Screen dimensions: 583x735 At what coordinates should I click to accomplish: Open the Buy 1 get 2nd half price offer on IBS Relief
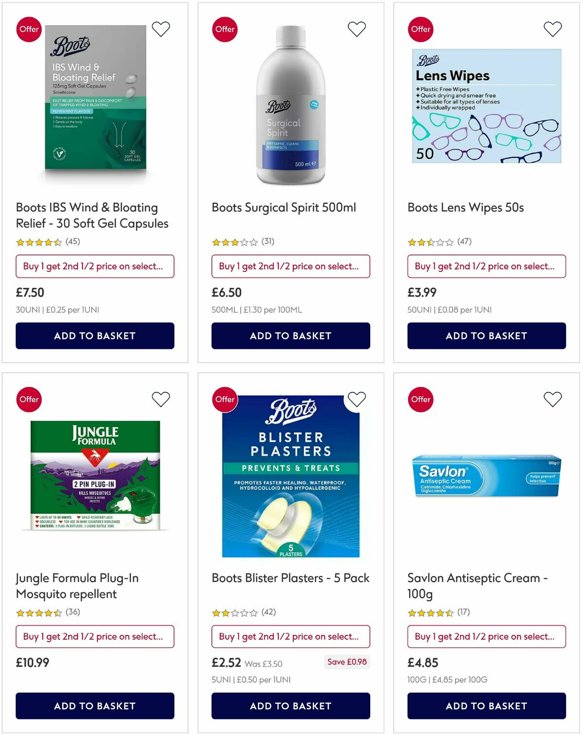click(95, 266)
